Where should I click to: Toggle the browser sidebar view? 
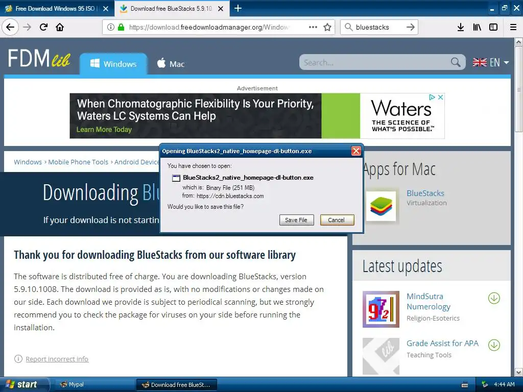493,27
